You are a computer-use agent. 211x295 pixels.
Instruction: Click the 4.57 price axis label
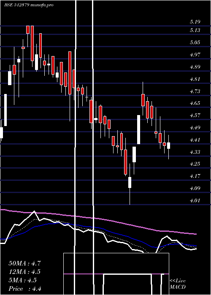coord(195,115)
